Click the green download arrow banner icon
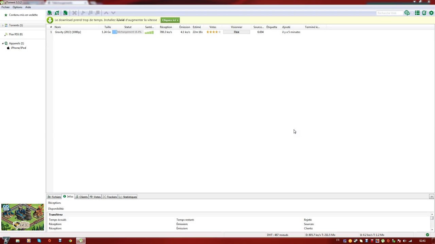This screenshot has height=244, width=435. tap(50, 20)
